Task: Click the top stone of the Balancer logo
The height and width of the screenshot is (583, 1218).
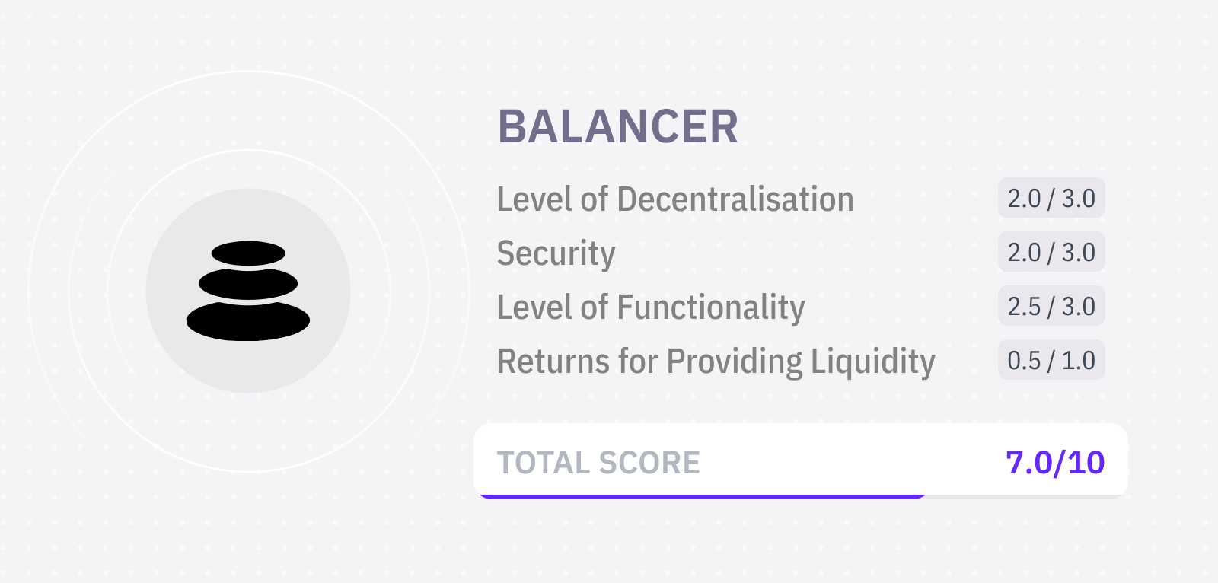Action: pyautogui.click(x=248, y=253)
